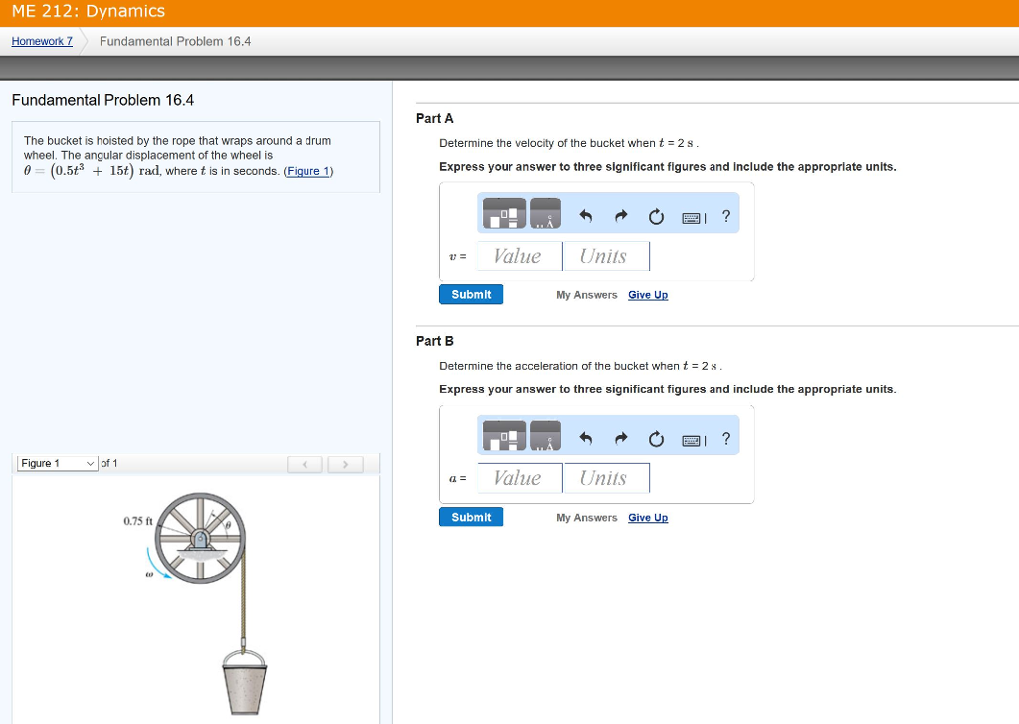
Task: Reset the Part A answer with the circular arrow
Action: point(655,216)
